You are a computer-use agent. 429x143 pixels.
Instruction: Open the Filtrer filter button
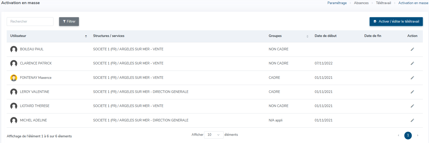tap(69, 22)
